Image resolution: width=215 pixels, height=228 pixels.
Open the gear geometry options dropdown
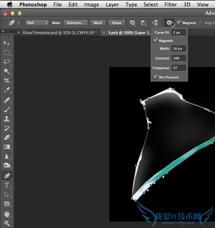pos(169,23)
